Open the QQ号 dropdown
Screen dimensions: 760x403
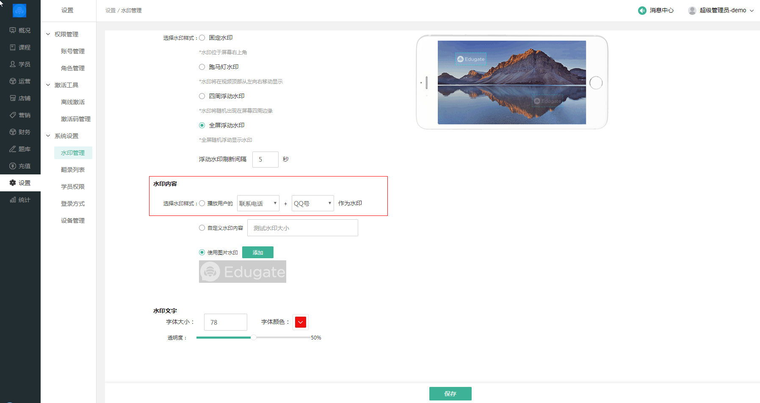pyautogui.click(x=312, y=204)
